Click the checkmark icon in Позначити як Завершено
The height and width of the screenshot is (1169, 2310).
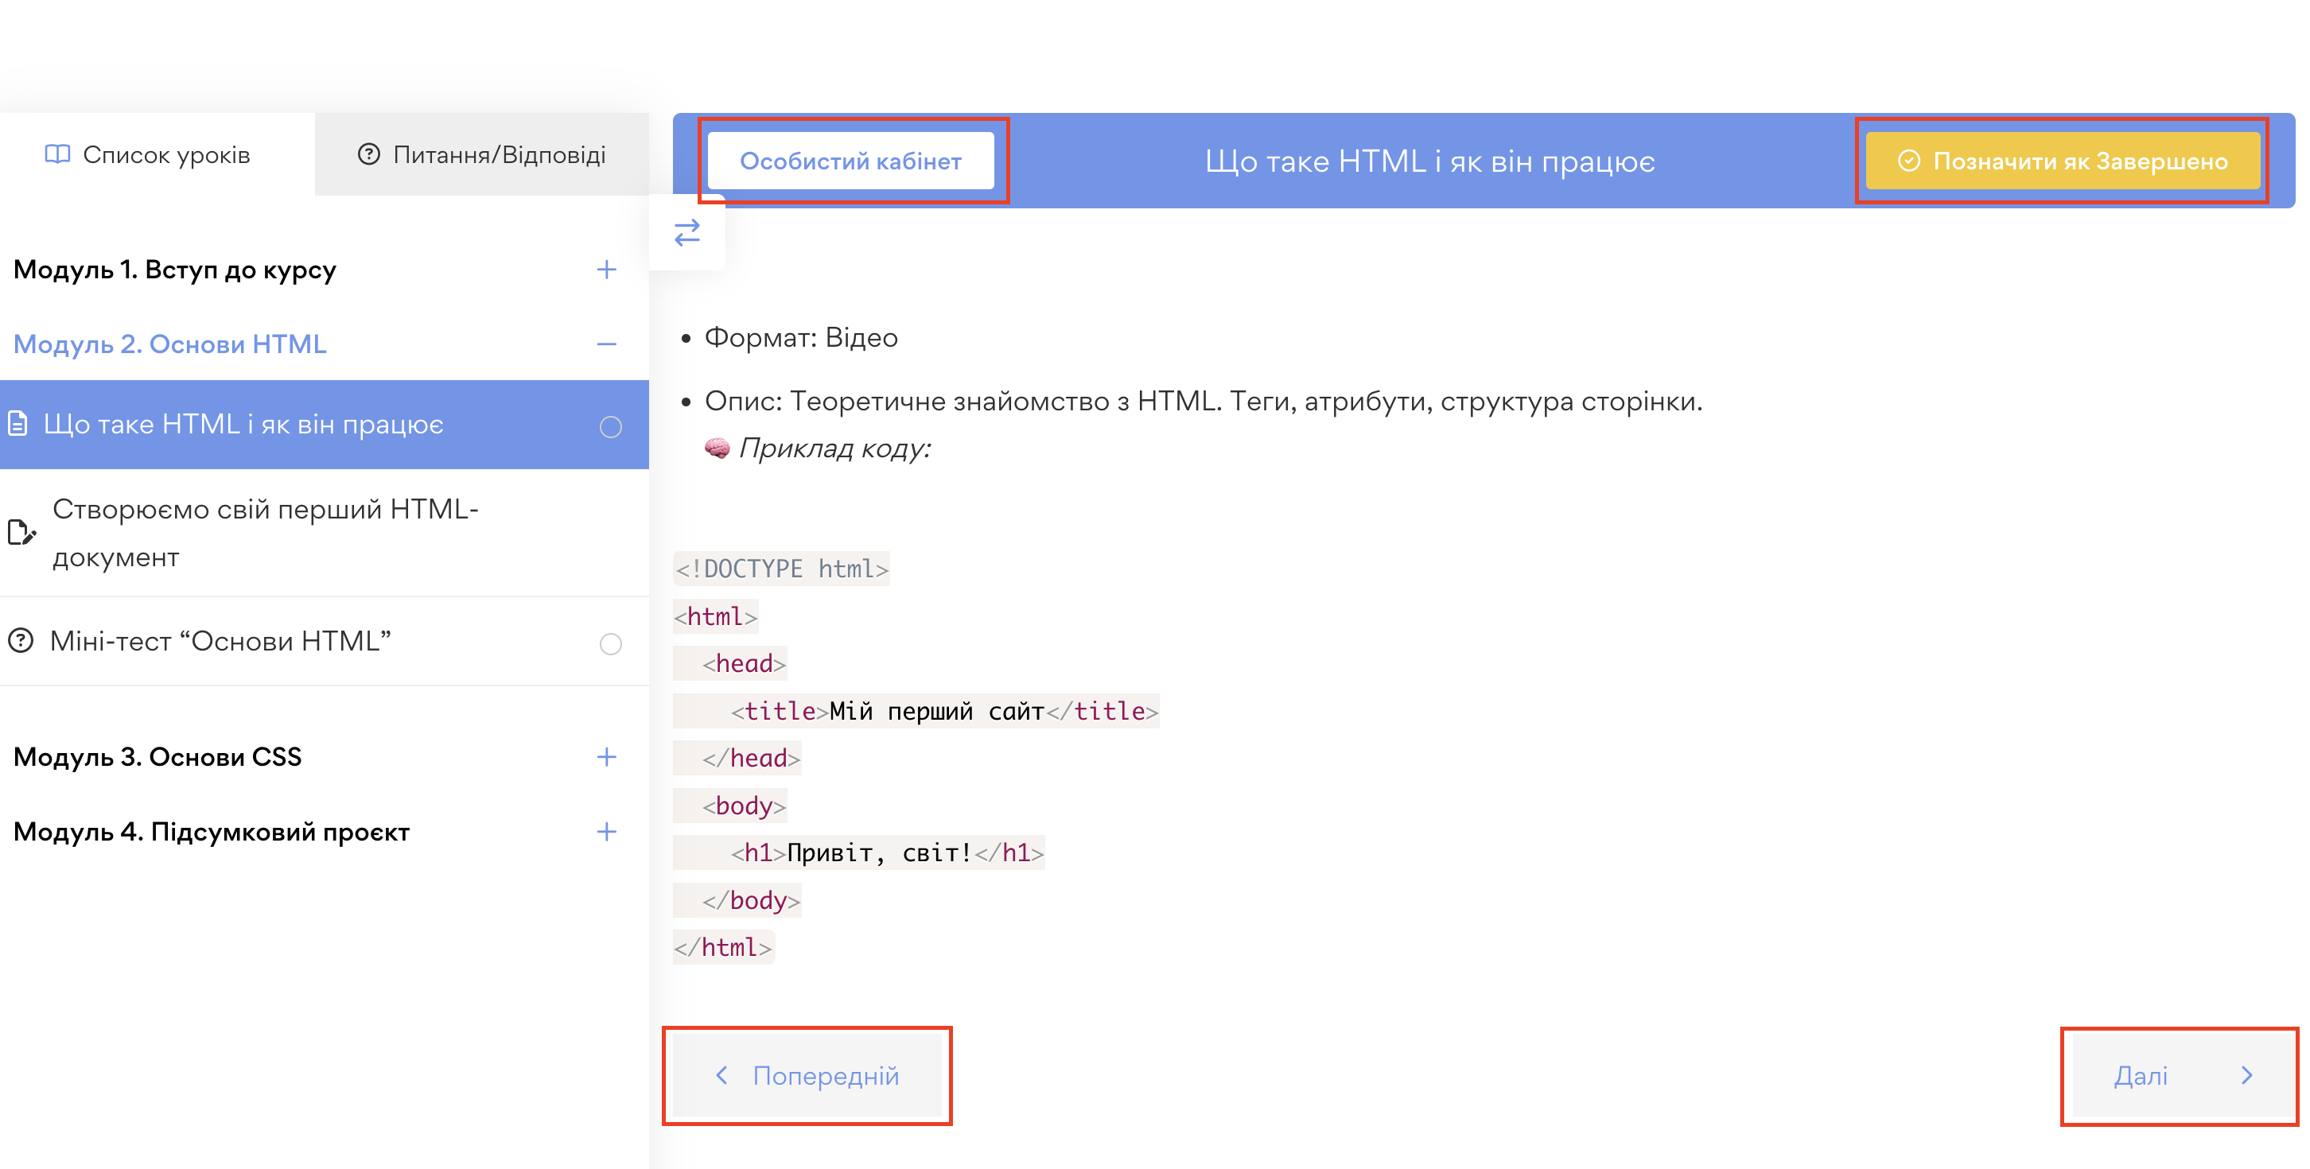(1910, 161)
